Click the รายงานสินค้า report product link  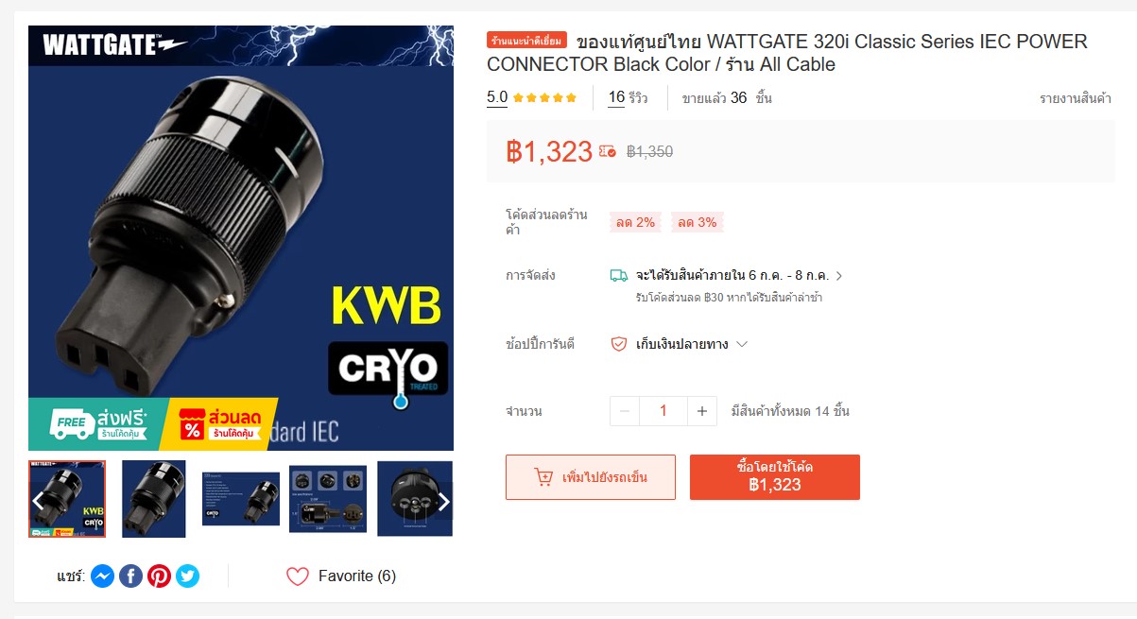pos(1076,98)
